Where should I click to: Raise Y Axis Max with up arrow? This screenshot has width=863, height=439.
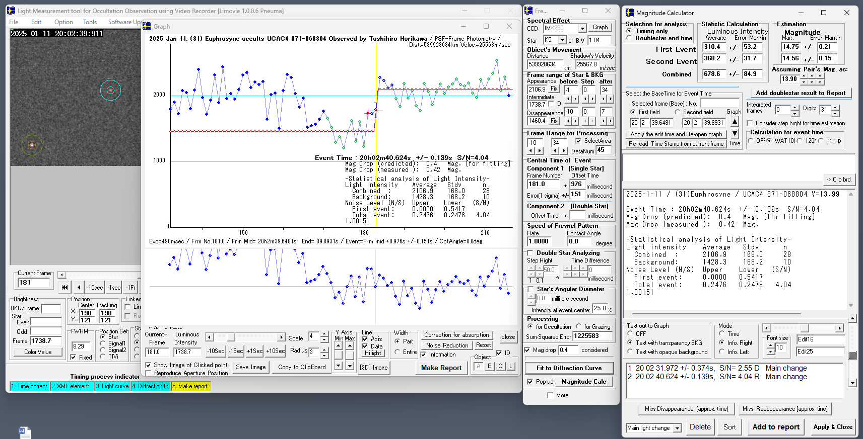350,346
